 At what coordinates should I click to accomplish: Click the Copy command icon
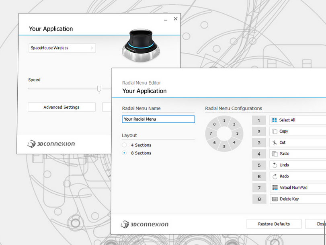tap(275, 131)
